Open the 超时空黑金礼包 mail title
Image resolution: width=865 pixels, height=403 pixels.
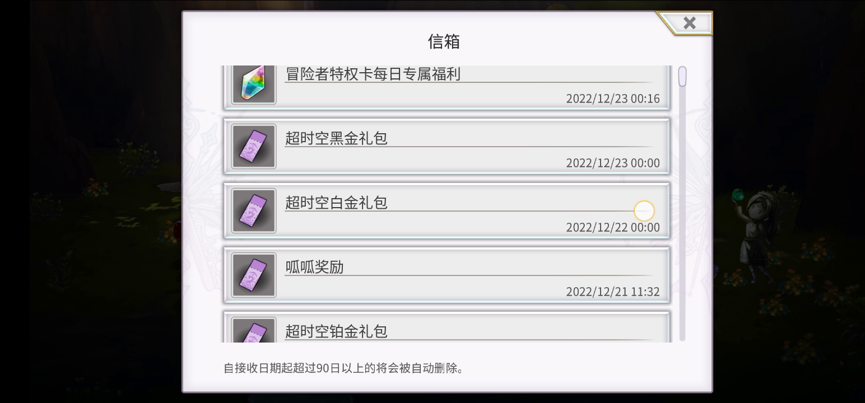[x=336, y=138]
